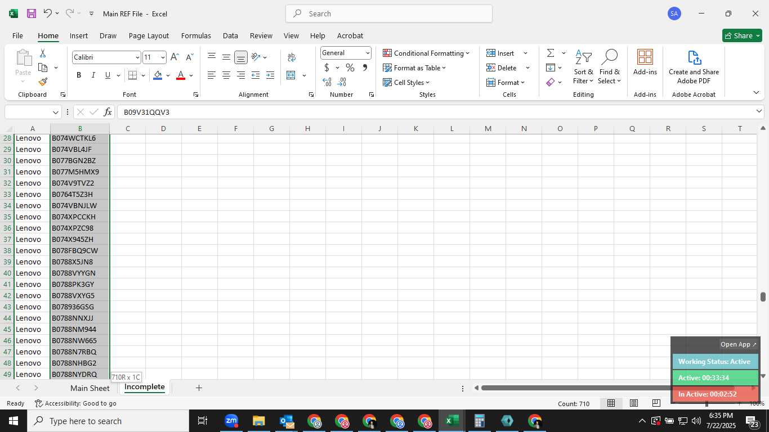
Task: Decrease font size with smaller A icon
Action: [189, 57]
